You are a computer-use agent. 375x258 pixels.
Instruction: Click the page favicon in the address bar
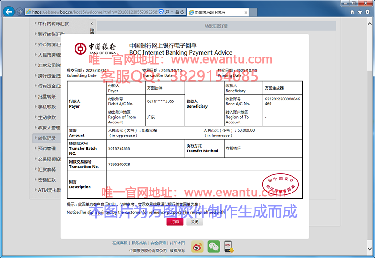click(29, 12)
